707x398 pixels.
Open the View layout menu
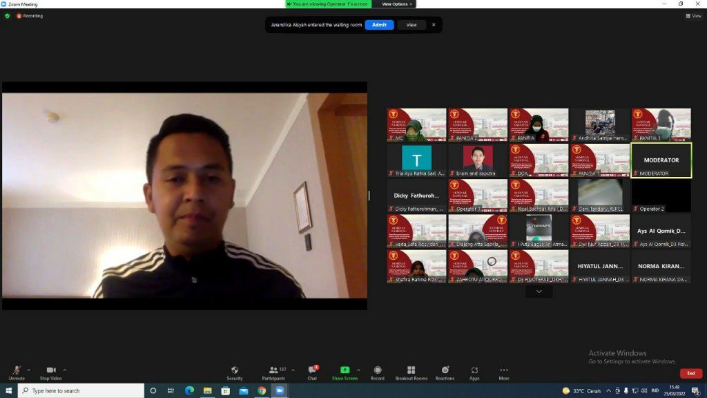[693, 16]
